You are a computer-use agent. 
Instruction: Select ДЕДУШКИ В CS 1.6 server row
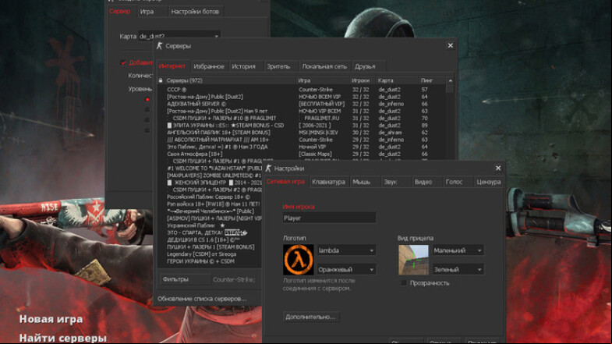click(x=210, y=239)
